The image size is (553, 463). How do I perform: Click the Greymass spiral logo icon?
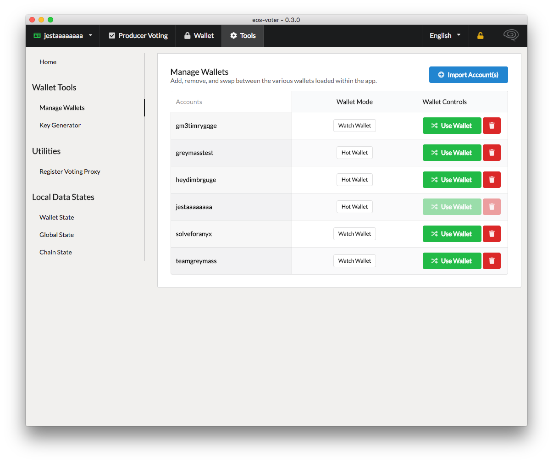[x=511, y=35]
